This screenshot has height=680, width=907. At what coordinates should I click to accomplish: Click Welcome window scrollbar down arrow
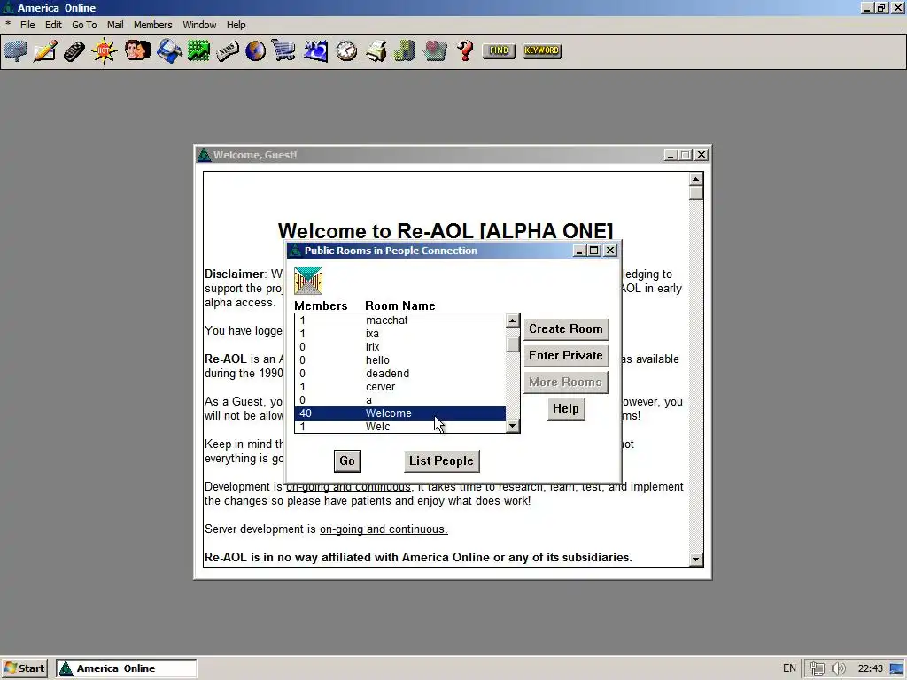click(696, 560)
